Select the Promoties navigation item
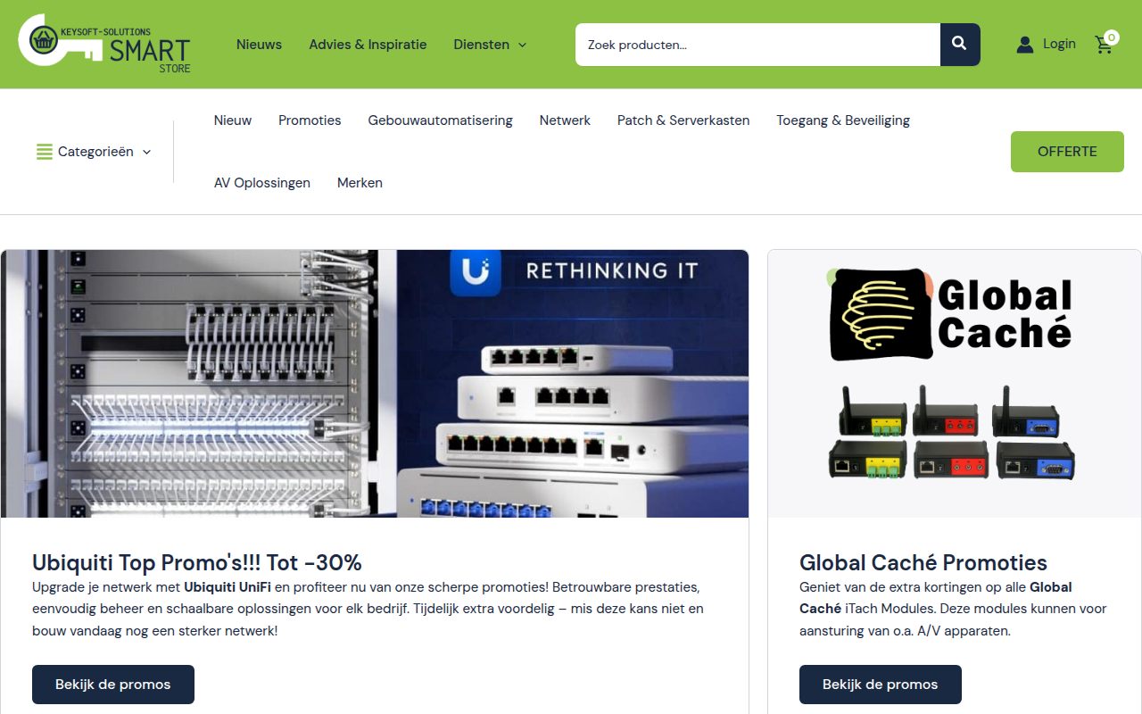The width and height of the screenshot is (1142, 714). click(310, 120)
